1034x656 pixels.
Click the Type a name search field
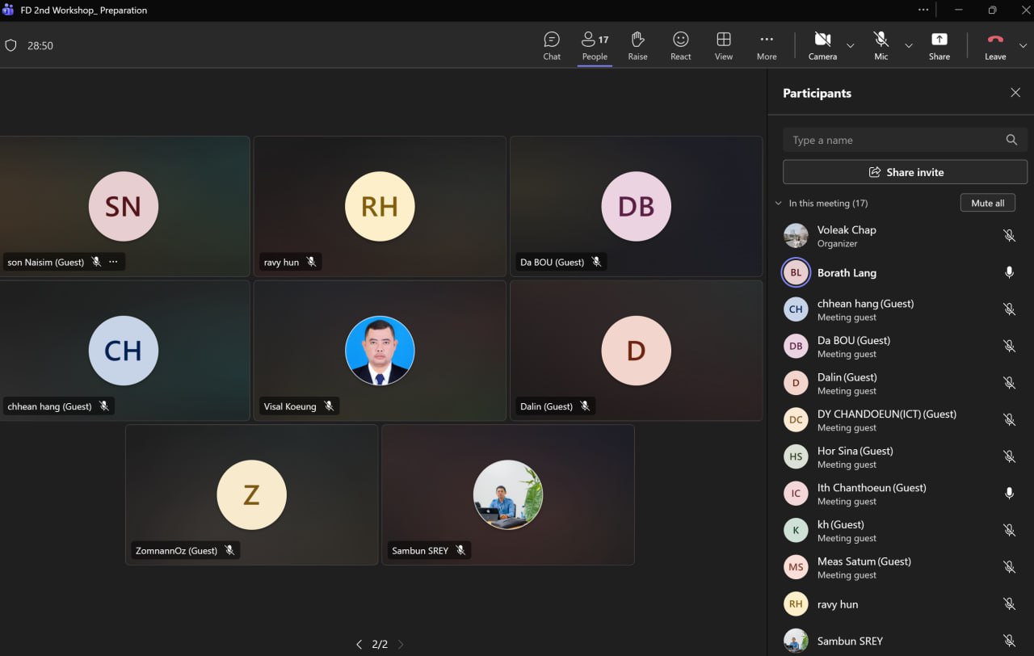point(895,140)
